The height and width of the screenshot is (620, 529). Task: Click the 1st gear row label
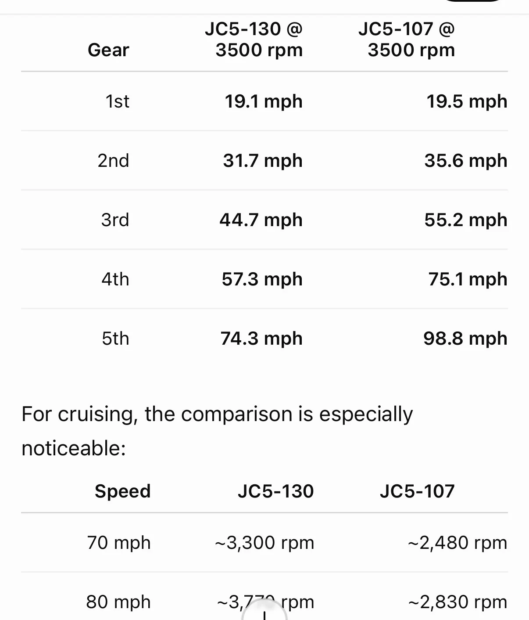[x=117, y=101]
